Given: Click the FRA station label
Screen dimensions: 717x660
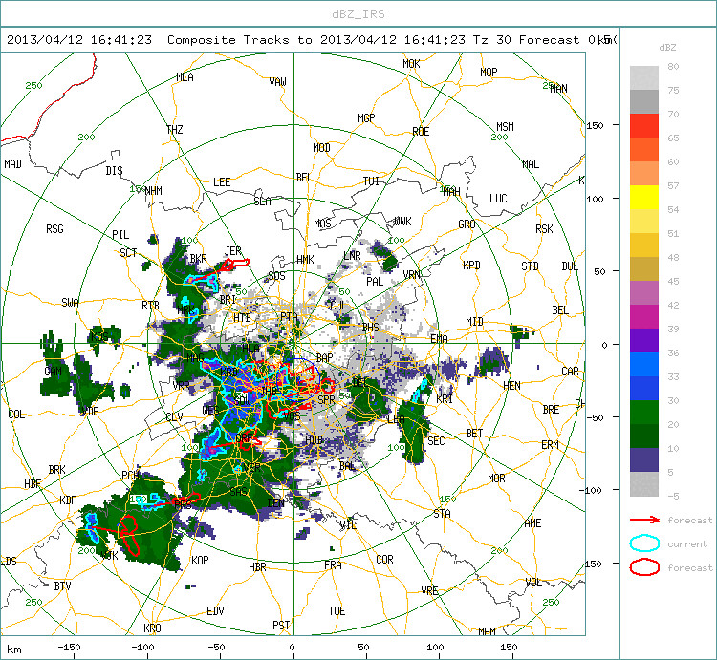Looking at the screenshot, I should coord(333,565).
